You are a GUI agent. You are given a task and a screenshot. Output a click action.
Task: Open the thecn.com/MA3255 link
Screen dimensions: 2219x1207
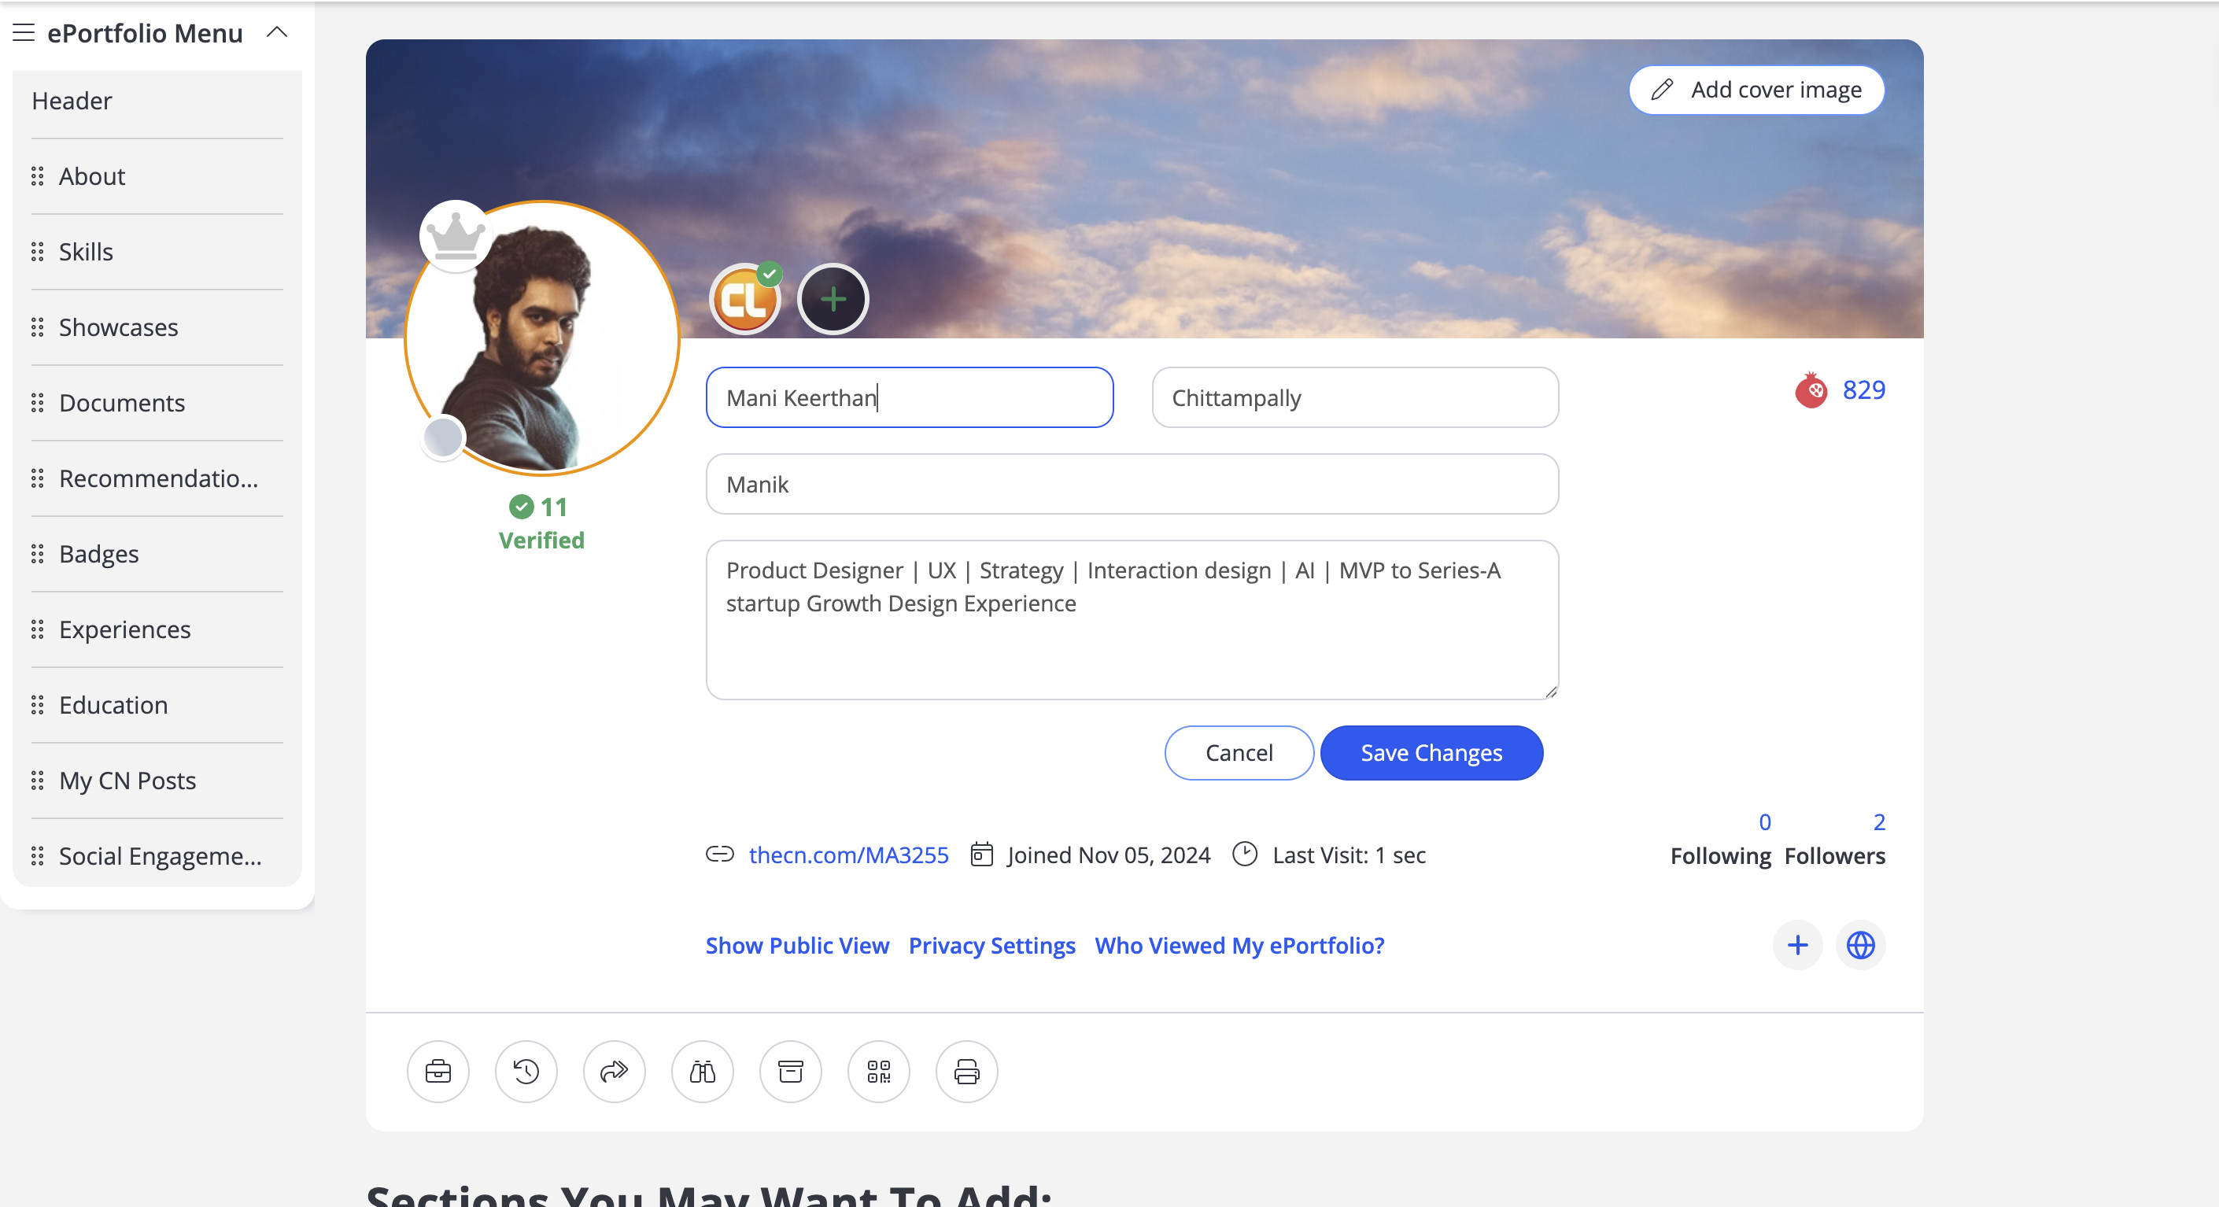848,855
